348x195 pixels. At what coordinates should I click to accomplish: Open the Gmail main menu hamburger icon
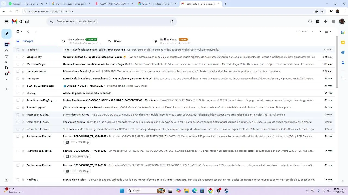tap(7, 21)
